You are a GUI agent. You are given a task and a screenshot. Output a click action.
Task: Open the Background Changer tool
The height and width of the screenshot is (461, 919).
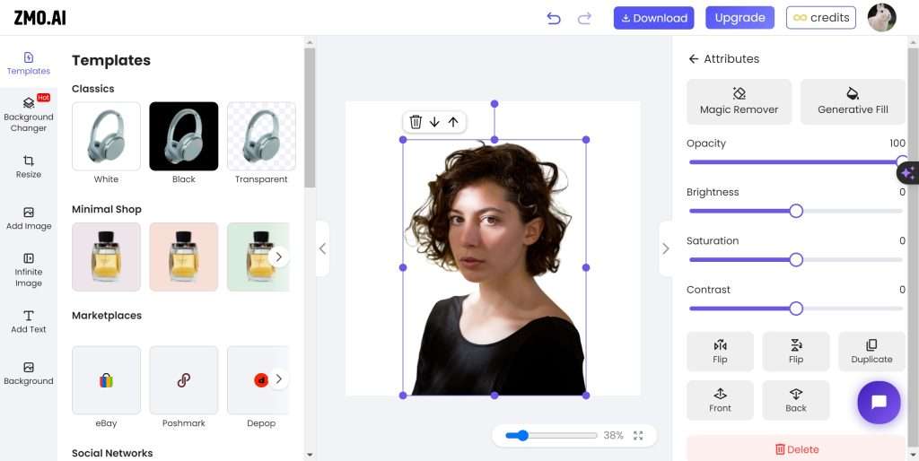pos(28,115)
